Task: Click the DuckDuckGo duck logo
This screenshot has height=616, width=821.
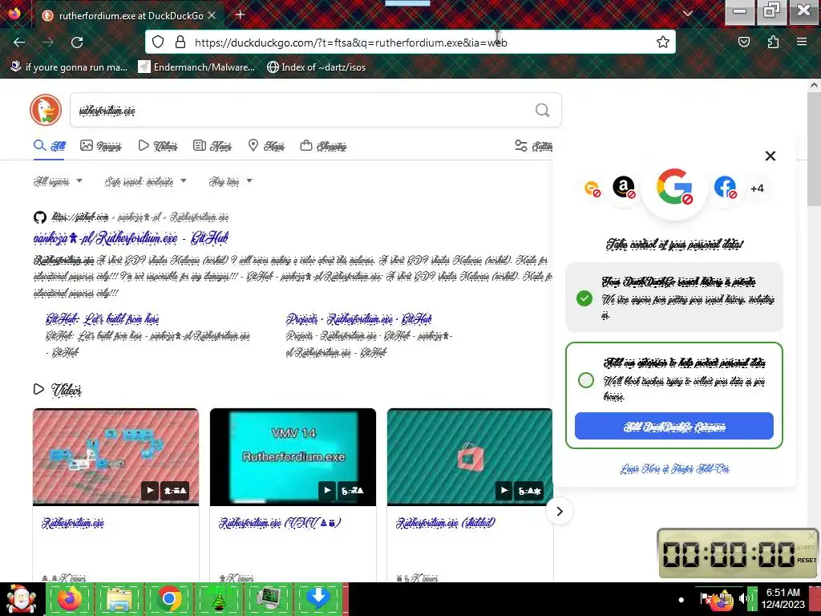Action: [x=46, y=110]
